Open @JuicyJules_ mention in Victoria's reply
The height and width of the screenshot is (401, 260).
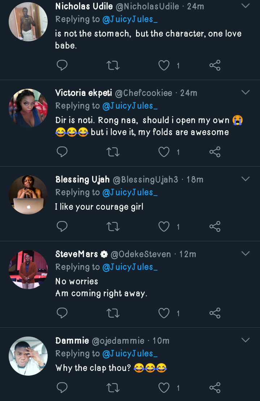click(130, 106)
